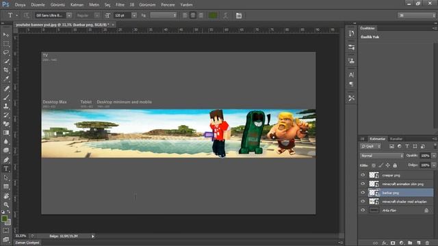Image resolution: width=438 pixels, height=246 pixels.
Task: Click the link layers icon
Action: pyautogui.click(x=376, y=243)
